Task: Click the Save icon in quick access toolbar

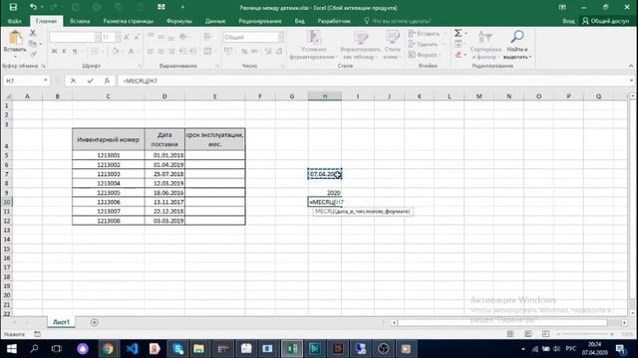Action: coord(13,7)
